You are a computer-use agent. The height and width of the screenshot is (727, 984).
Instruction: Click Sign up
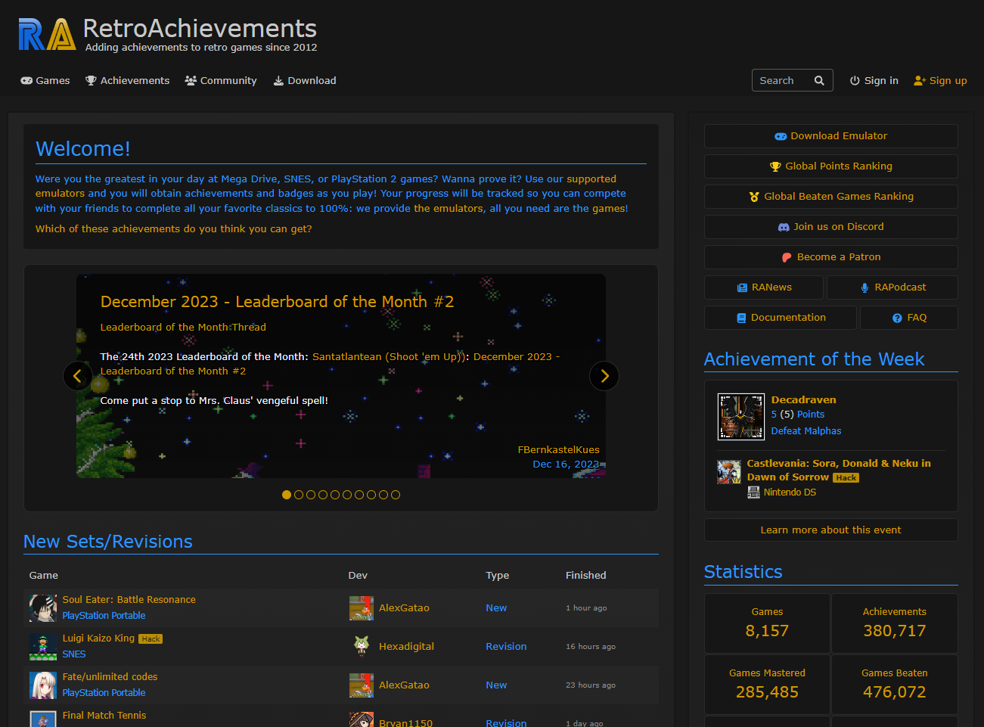coord(940,81)
